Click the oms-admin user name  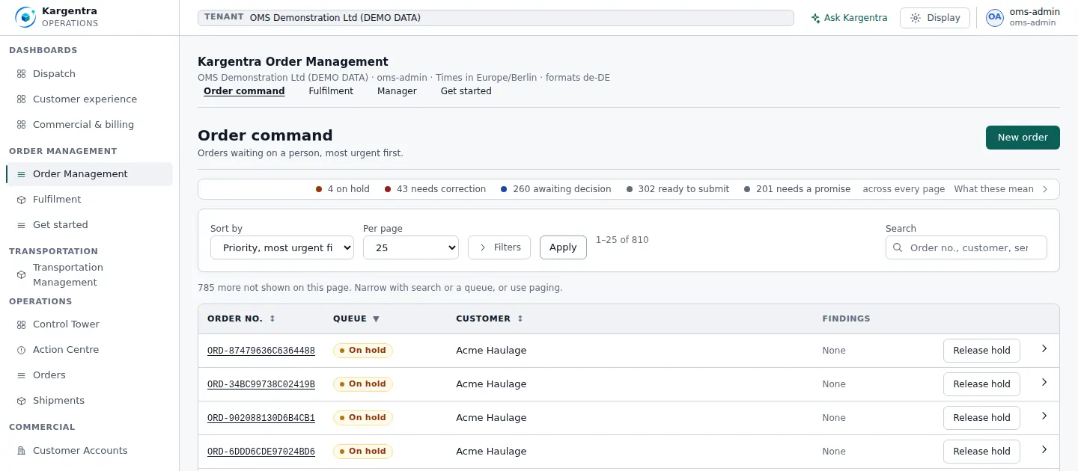pyautogui.click(x=1035, y=12)
